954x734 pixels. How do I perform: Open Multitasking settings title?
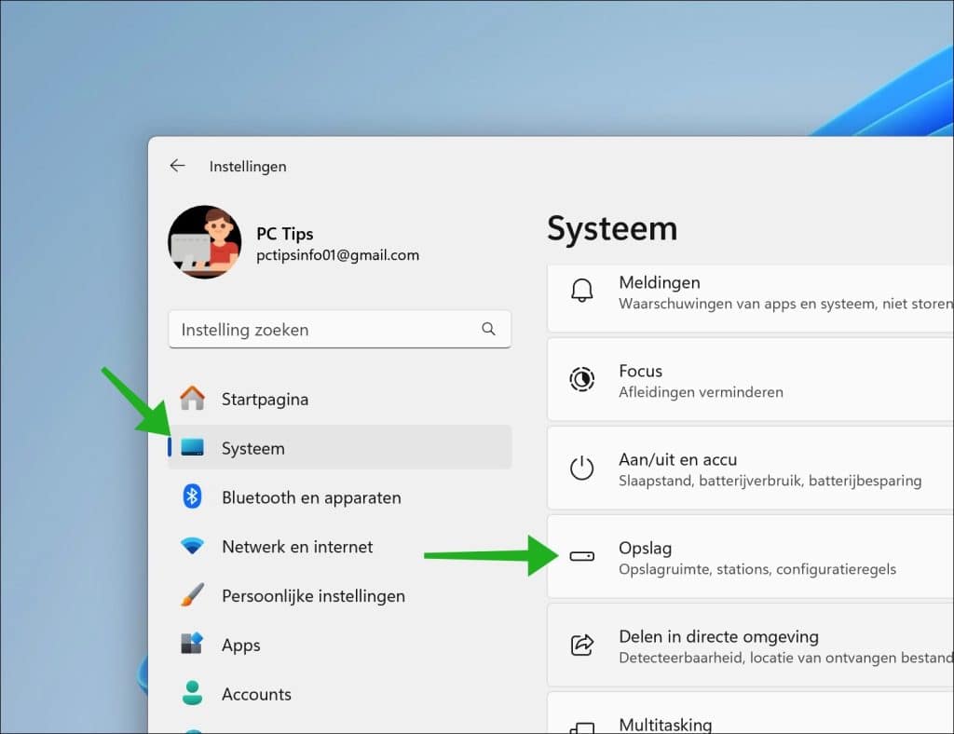click(665, 725)
